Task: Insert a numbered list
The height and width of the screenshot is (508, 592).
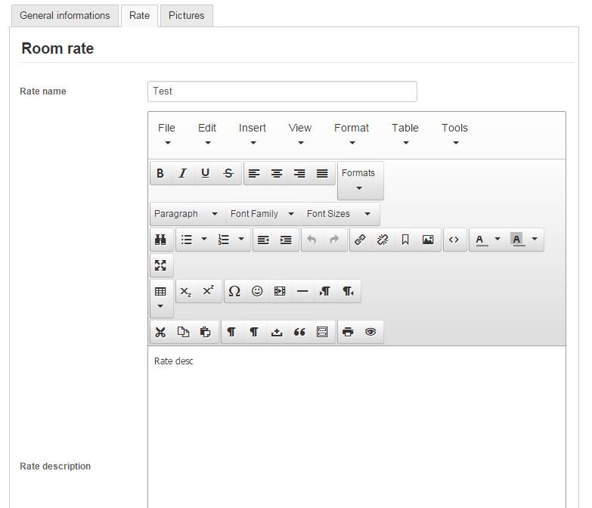Action: (224, 240)
